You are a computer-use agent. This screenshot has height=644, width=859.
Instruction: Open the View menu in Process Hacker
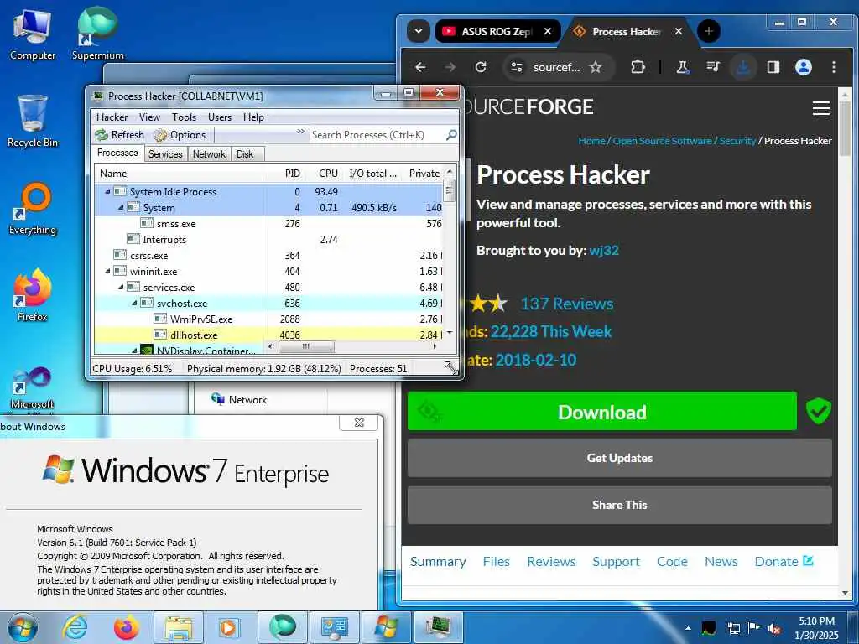(149, 117)
